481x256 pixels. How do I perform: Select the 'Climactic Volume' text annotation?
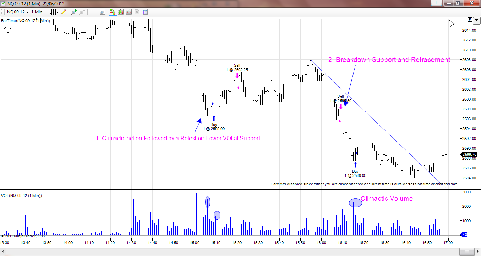click(x=387, y=199)
